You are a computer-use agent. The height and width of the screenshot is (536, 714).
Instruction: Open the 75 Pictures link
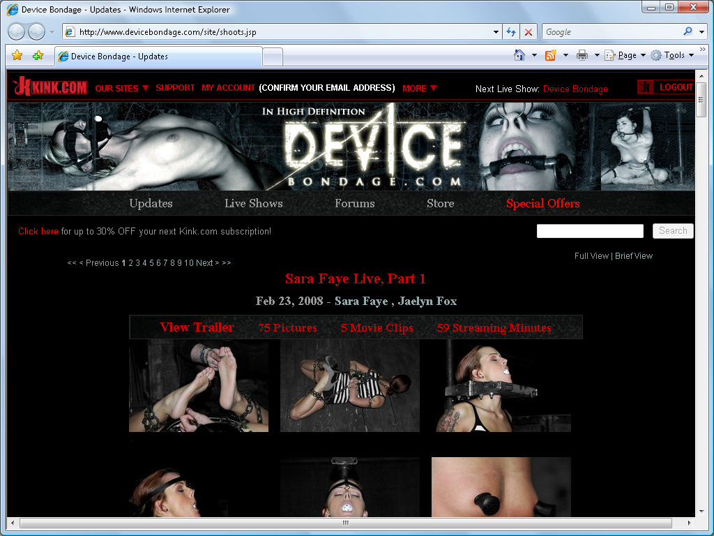coord(287,328)
